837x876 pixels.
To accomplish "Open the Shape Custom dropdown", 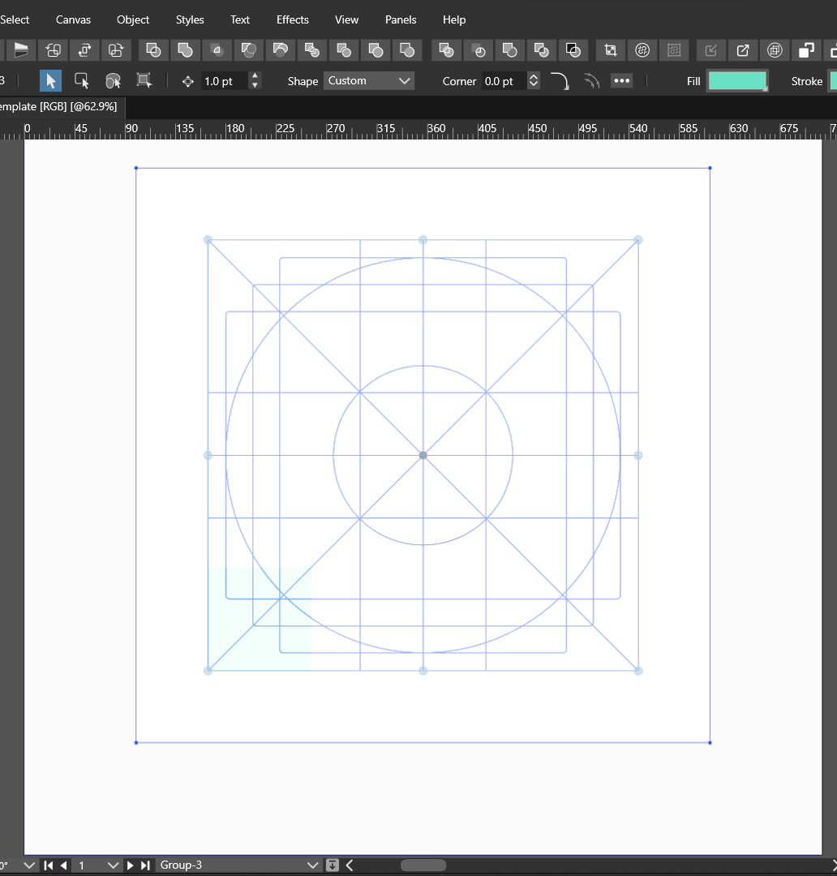I will coord(369,81).
